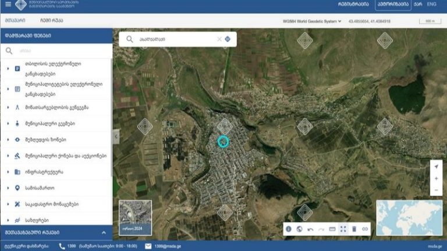Zoom out with the minus button

436,190
